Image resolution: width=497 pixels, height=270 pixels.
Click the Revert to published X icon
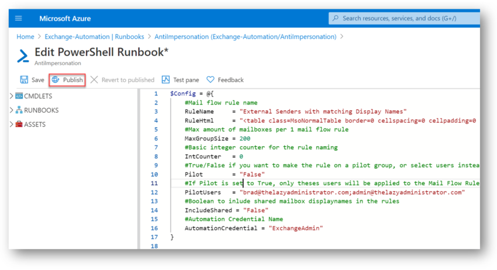(94, 79)
